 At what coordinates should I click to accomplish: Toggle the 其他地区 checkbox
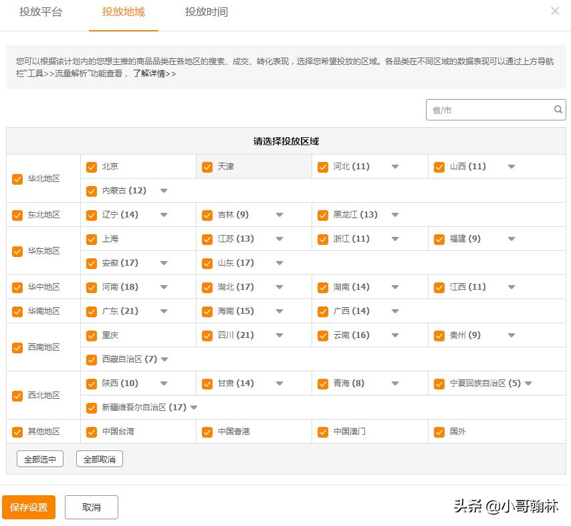17,432
